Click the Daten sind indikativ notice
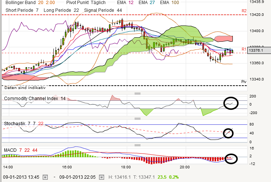 pos(25,87)
